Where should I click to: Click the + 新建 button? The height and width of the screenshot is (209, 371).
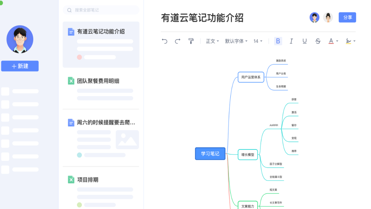(x=20, y=66)
